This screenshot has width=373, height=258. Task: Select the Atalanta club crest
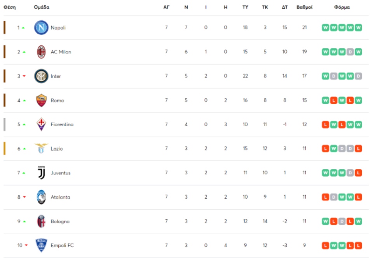41,197
